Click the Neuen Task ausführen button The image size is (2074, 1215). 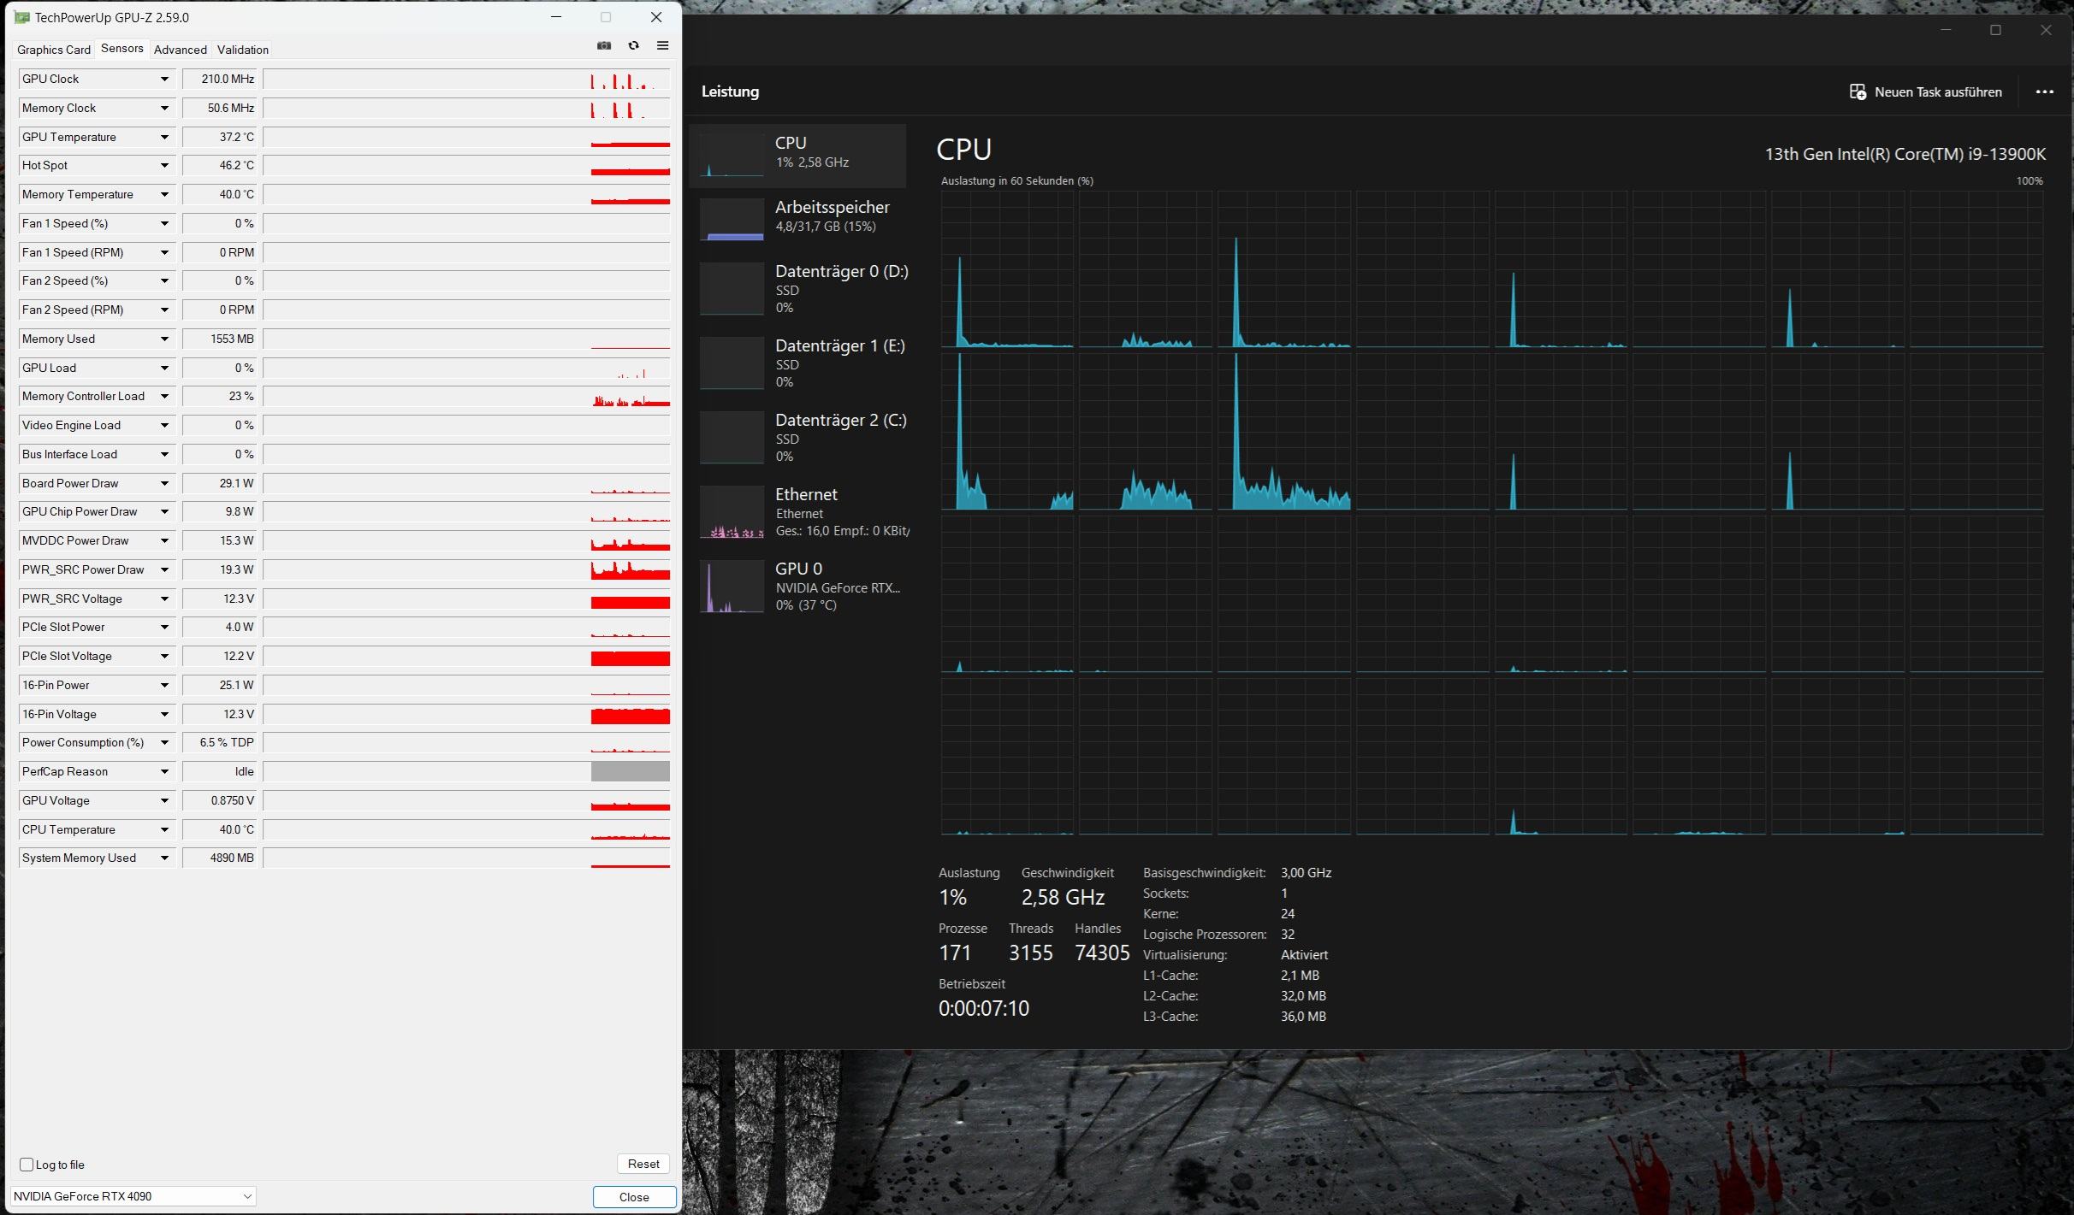[x=1925, y=91]
